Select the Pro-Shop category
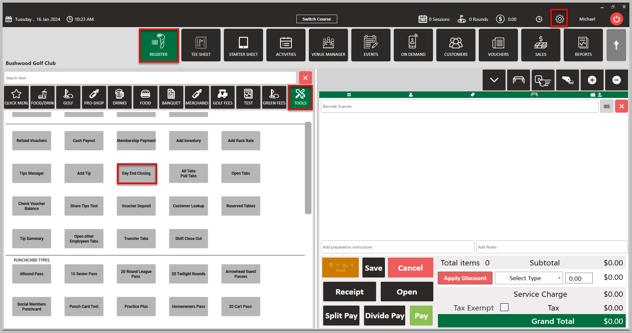632x333 pixels. [94, 97]
